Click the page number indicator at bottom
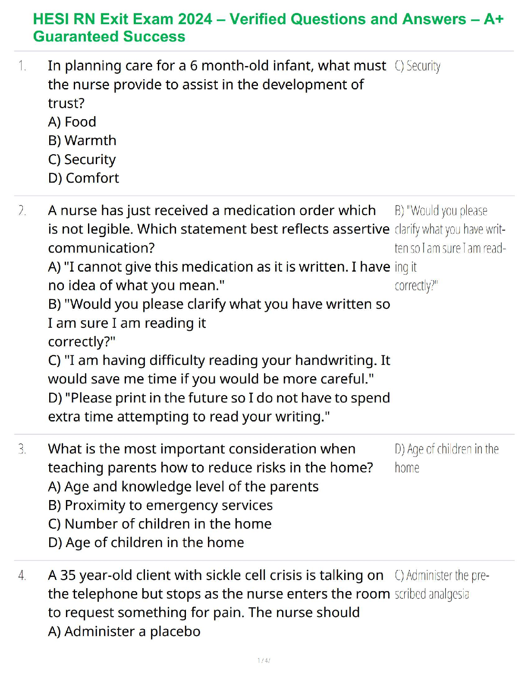Image resolution: width=528 pixels, height=684 pixels. pyautogui.click(x=264, y=660)
